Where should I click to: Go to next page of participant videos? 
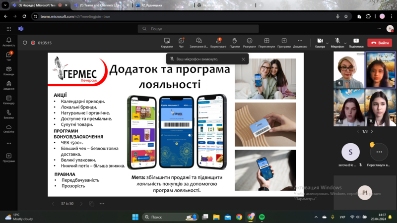coord(372,131)
